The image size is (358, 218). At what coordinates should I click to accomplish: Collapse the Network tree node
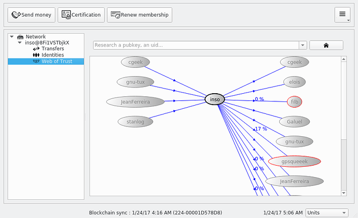(12, 36)
